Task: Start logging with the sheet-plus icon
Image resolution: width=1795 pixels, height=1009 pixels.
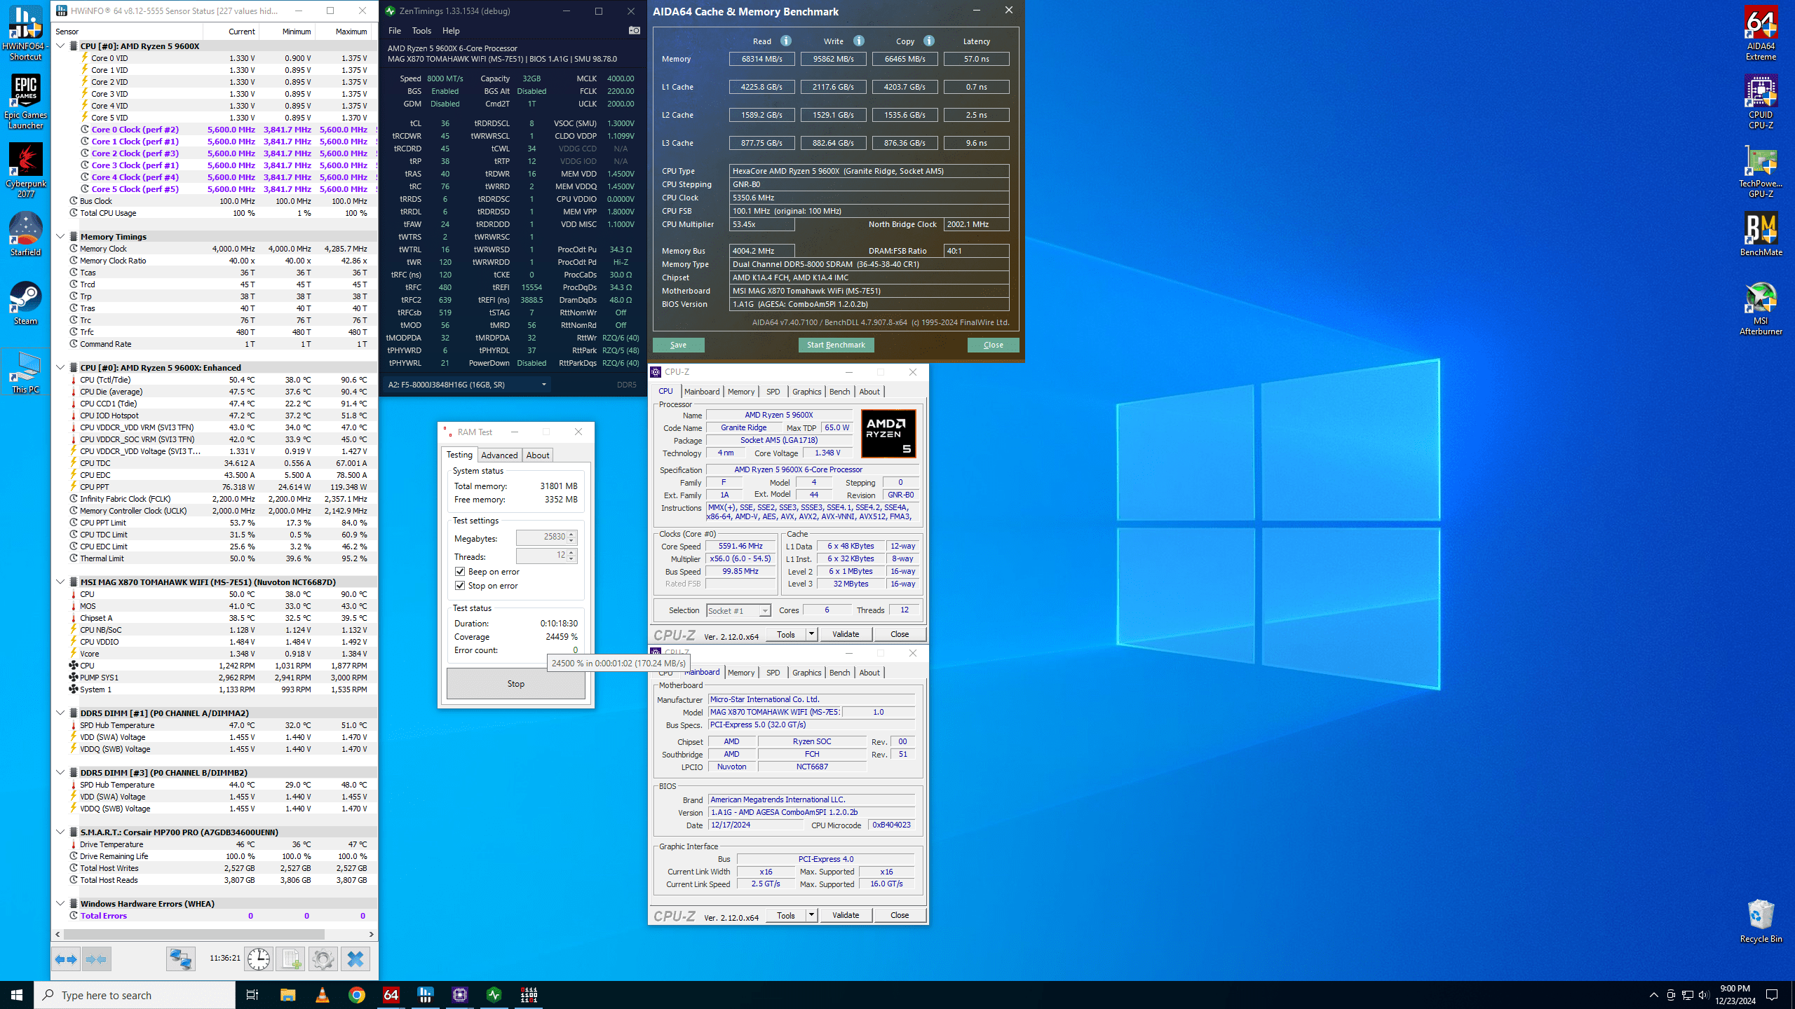Action: click(x=290, y=959)
